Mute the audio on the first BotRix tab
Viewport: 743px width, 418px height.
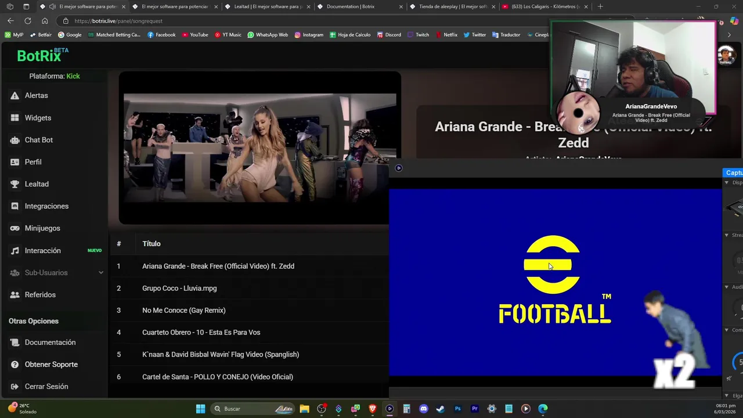click(x=52, y=6)
